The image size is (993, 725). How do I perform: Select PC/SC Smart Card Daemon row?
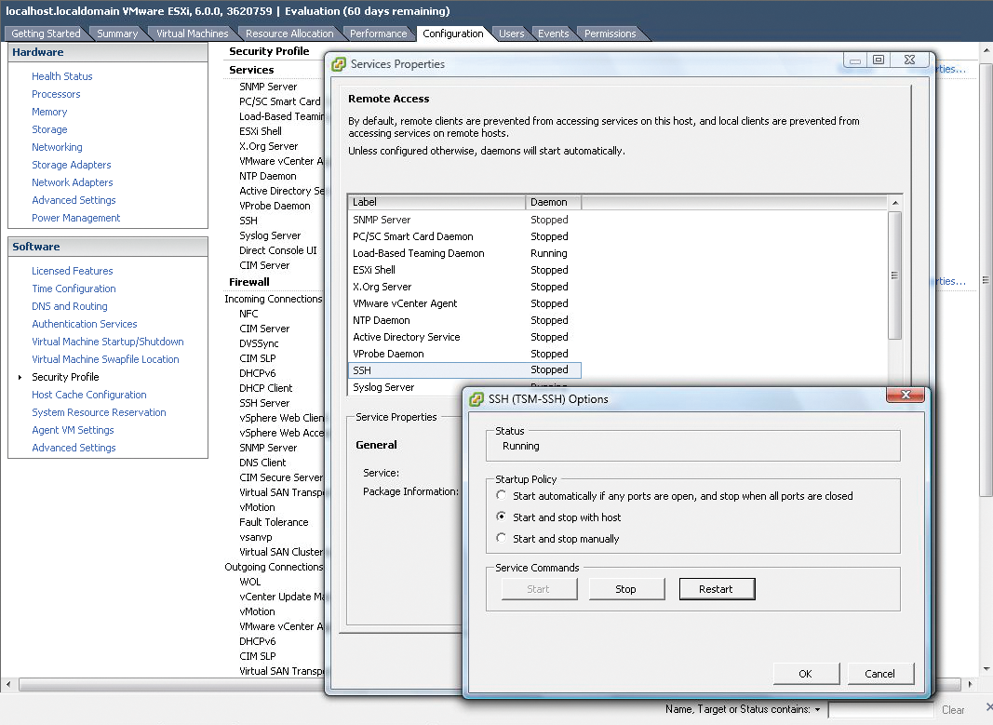(464, 236)
